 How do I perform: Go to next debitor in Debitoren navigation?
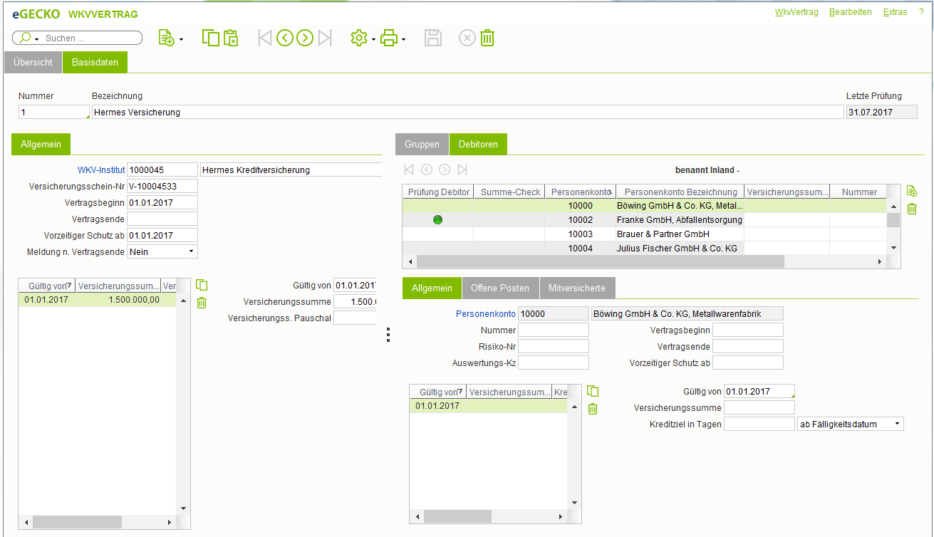(445, 170)
